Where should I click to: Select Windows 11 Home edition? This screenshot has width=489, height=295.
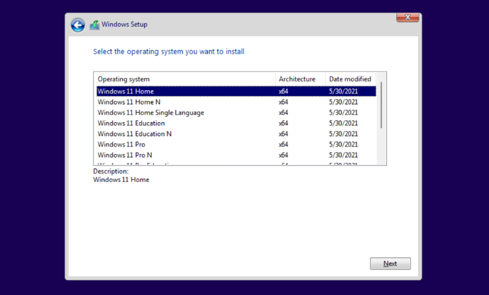[125, 92]
